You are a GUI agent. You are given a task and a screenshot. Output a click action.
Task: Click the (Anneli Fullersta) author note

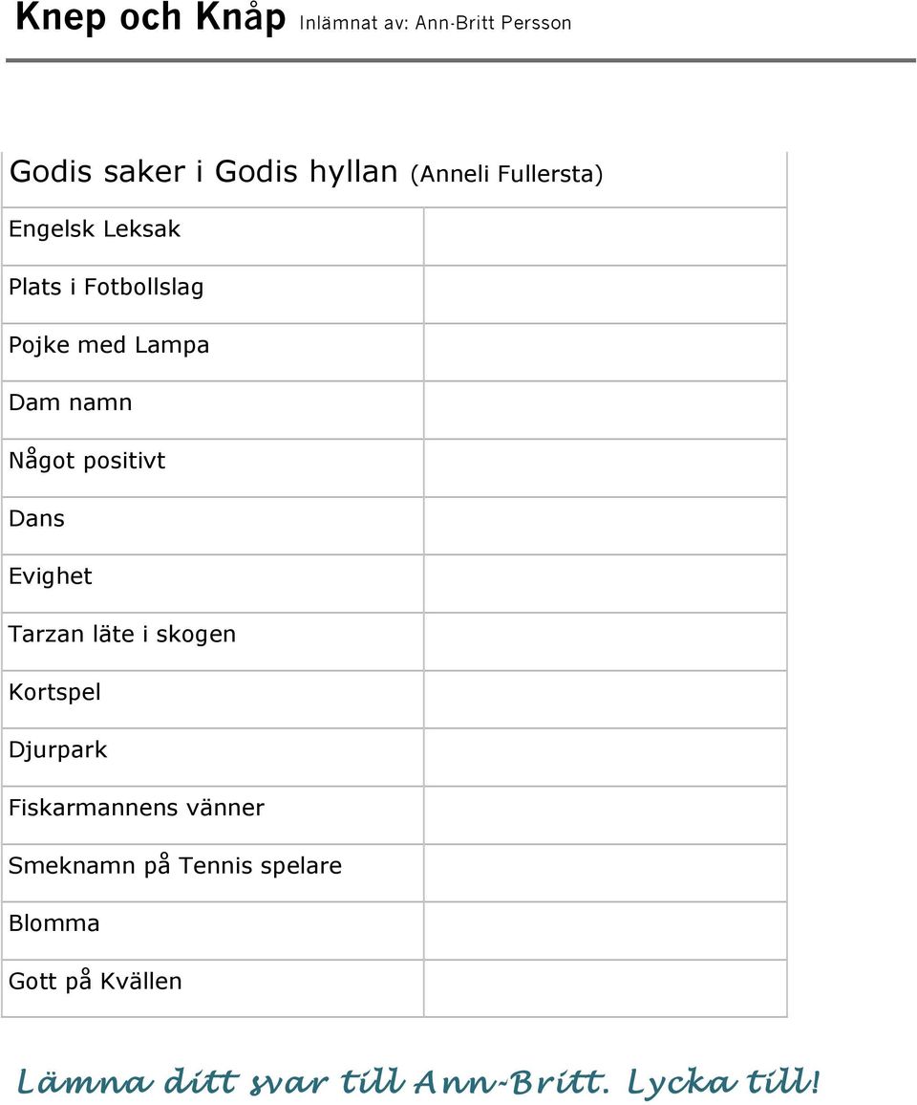(x=506, y=173)
